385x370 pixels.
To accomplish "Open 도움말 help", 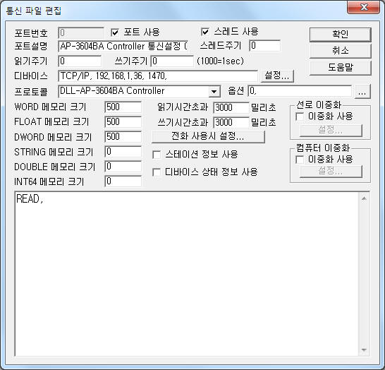I will (x=340, y=68).
